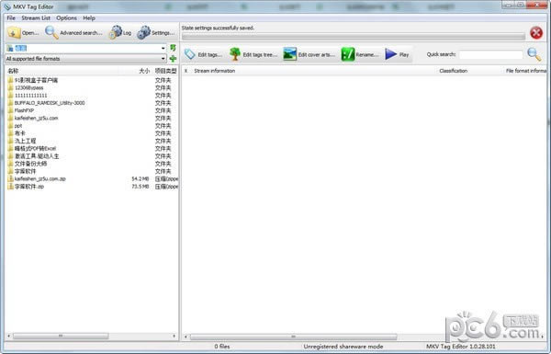The image size is (551, 354).
Task: Click Classification column header
Action: 454,71
